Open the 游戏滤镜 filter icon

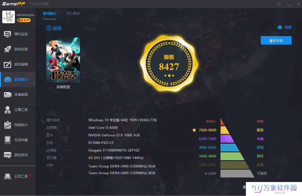click(x=8, y=64)
